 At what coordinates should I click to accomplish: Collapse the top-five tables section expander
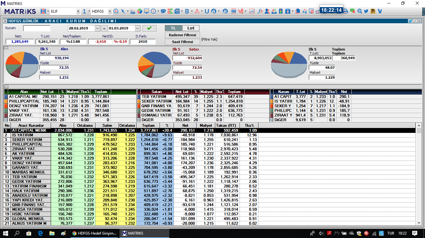[6, 86]
